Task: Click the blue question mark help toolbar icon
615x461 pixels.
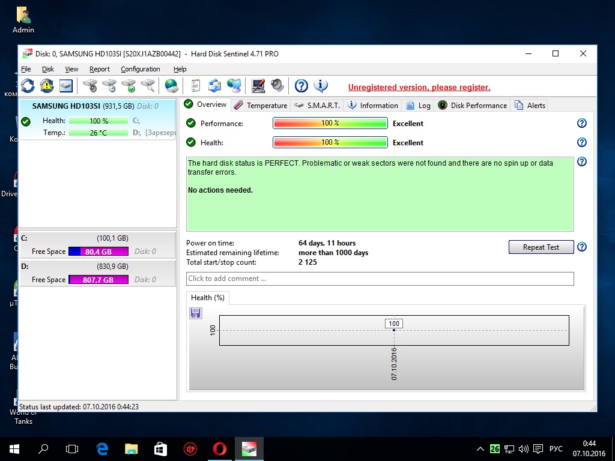Action: [301, 86]
